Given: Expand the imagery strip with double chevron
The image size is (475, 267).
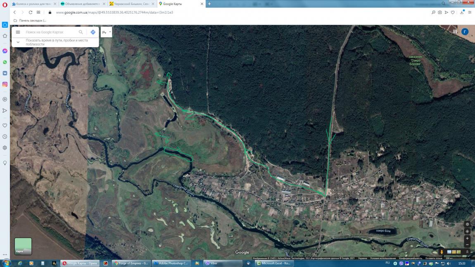Looking at the screenshot, I should [x=467, y=252].
